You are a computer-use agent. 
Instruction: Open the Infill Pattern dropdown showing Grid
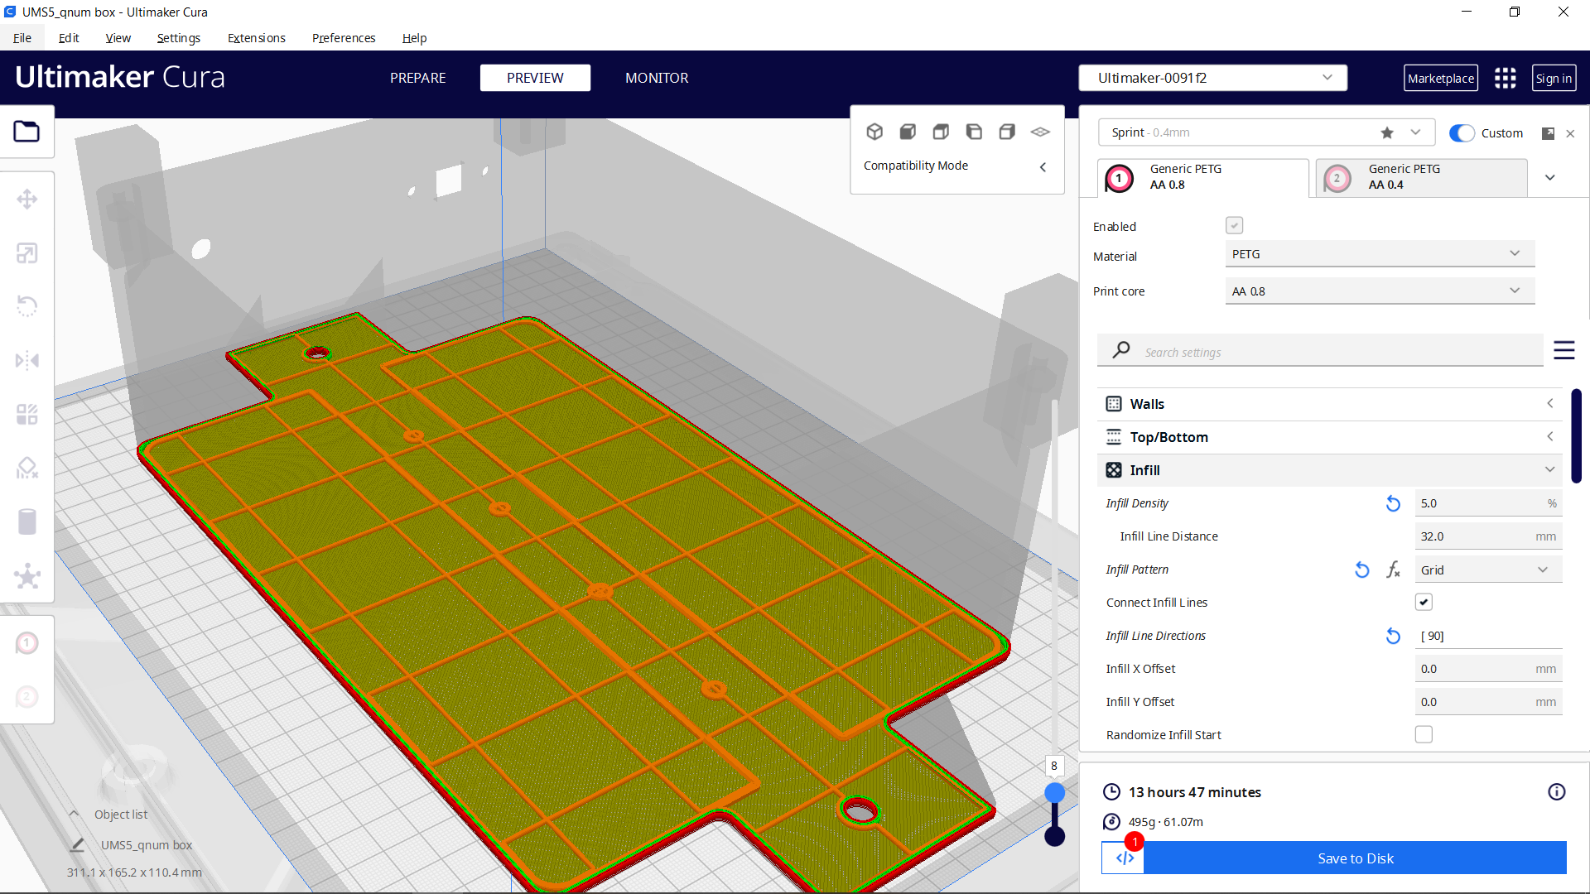click(x=1486, y=570)
